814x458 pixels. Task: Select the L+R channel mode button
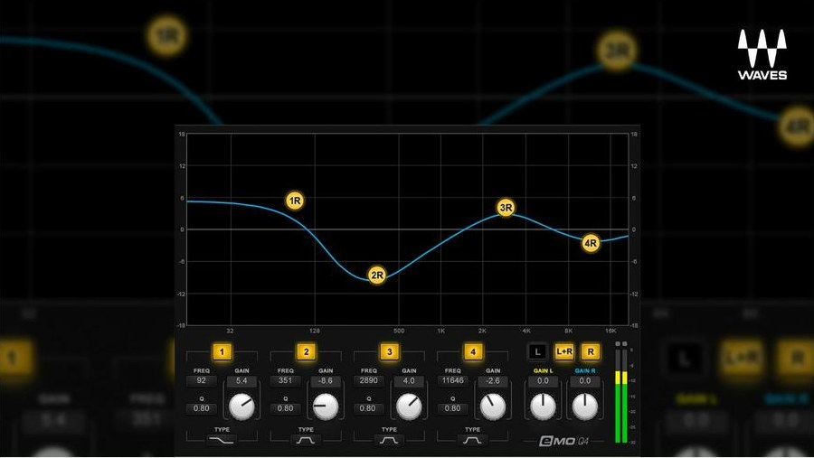(x=564, y=351)
